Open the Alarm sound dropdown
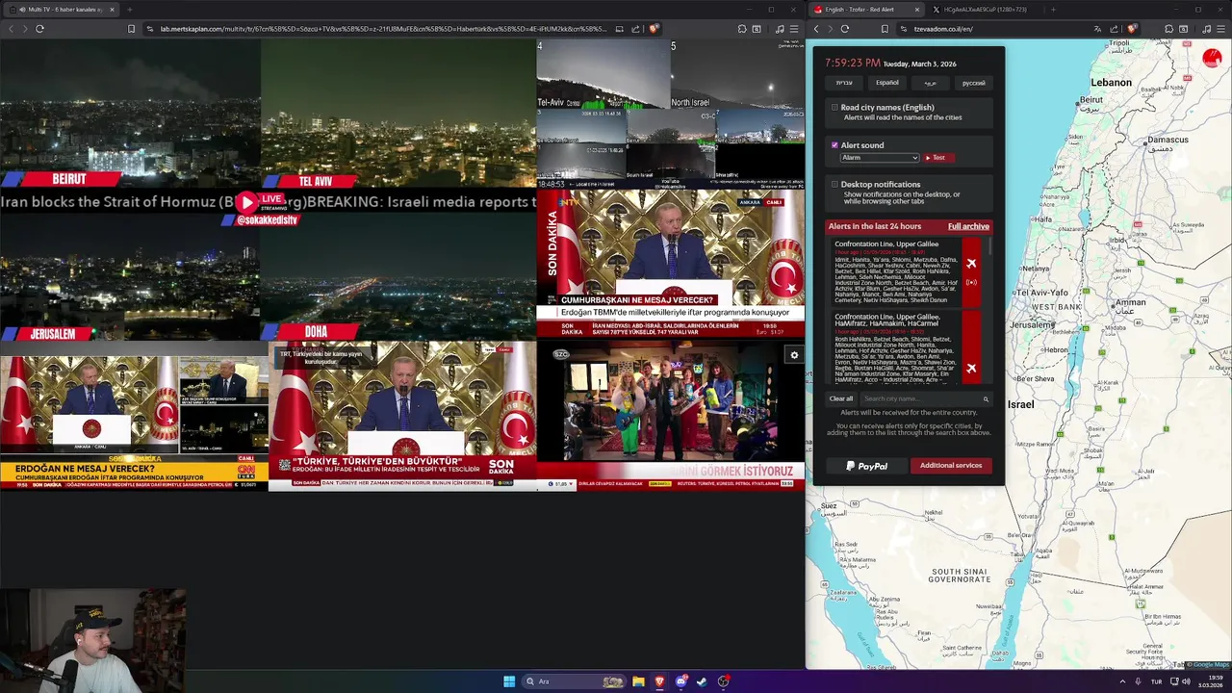 pos(880,158)
